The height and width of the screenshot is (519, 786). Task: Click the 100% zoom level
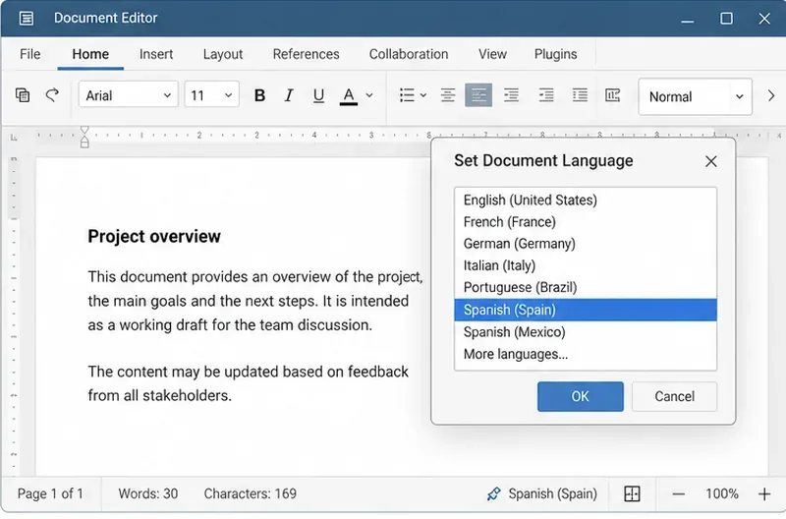coord(722,493)
